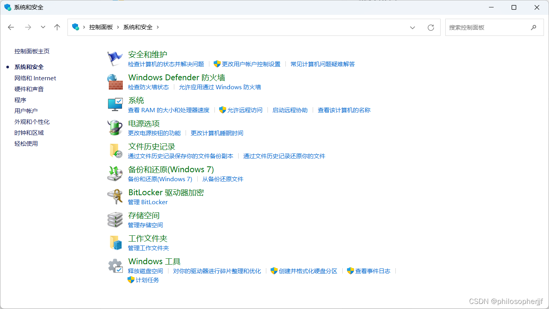
Task: Click the refresh button in address bar
Action: 431,27
